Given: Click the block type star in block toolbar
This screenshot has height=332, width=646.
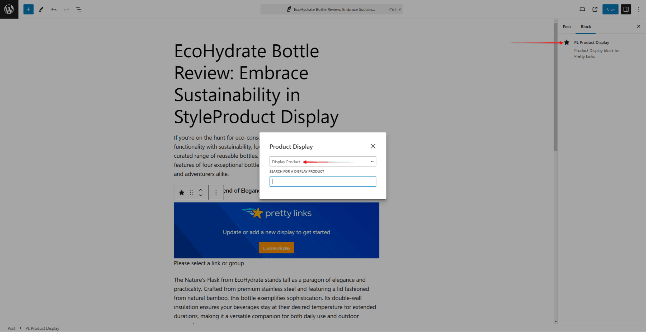Looking at the screenshot, I should pyautogui.click(x=182, y=192).
